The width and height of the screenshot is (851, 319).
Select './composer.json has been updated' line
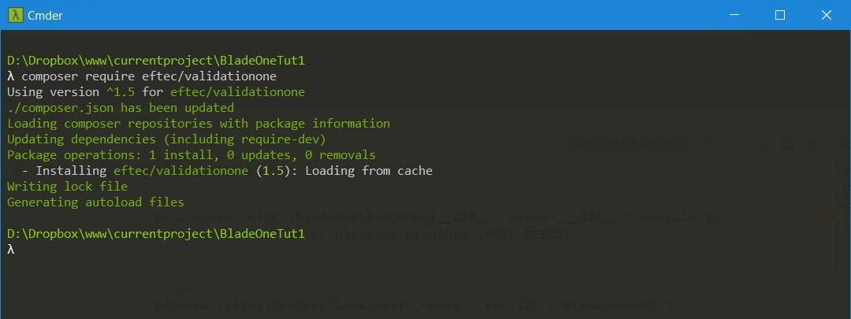coord(121,107)
